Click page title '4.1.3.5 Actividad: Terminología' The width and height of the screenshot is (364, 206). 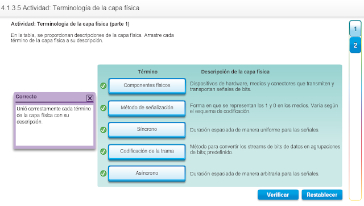coord(70,8)
